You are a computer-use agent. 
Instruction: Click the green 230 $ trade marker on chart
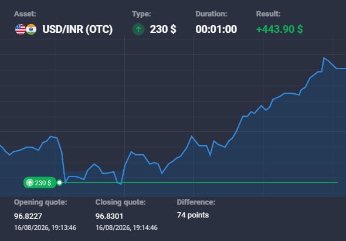(40, 183)
